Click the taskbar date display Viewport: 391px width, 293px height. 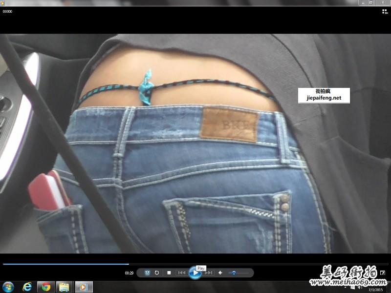[x=375, y=290]
